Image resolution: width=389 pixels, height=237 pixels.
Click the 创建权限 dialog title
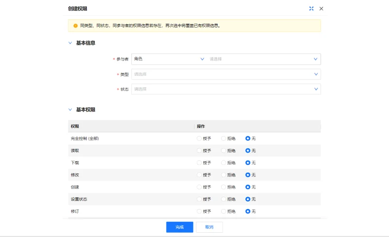[x=78, y=9]
